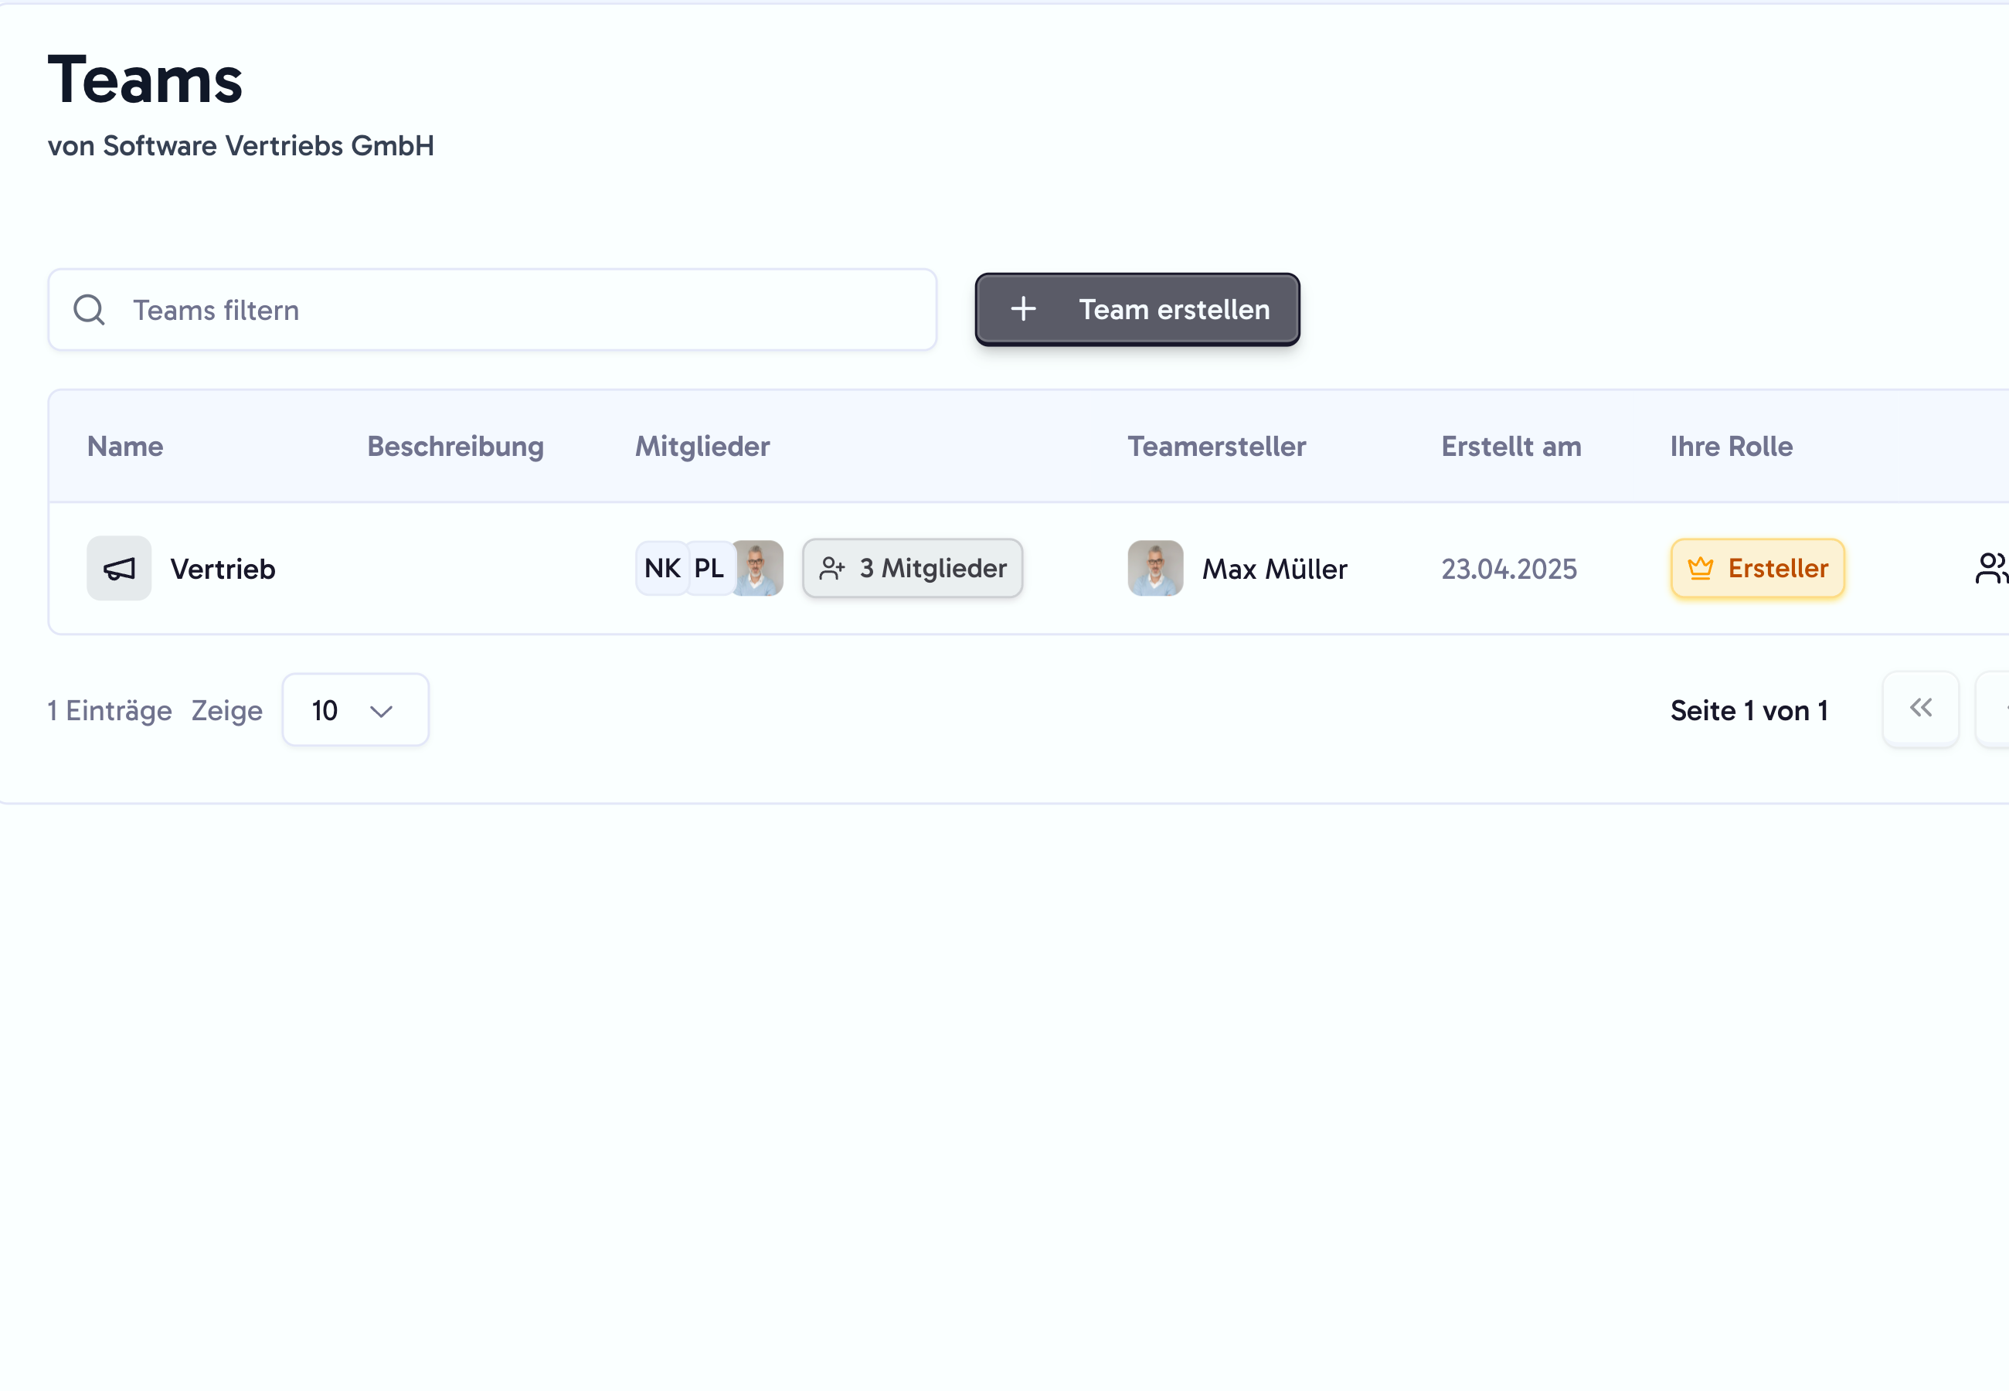Screen dimensions: 2009x1391
Task: Sort by the Erstellt am column header
Action: (x=1510, y=446)
